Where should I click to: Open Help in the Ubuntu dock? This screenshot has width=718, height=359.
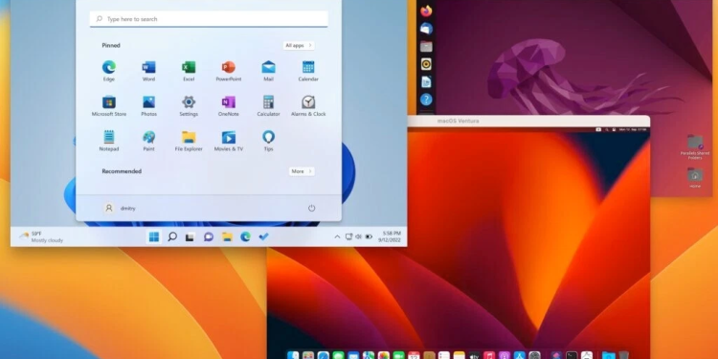tap(426, 100)
